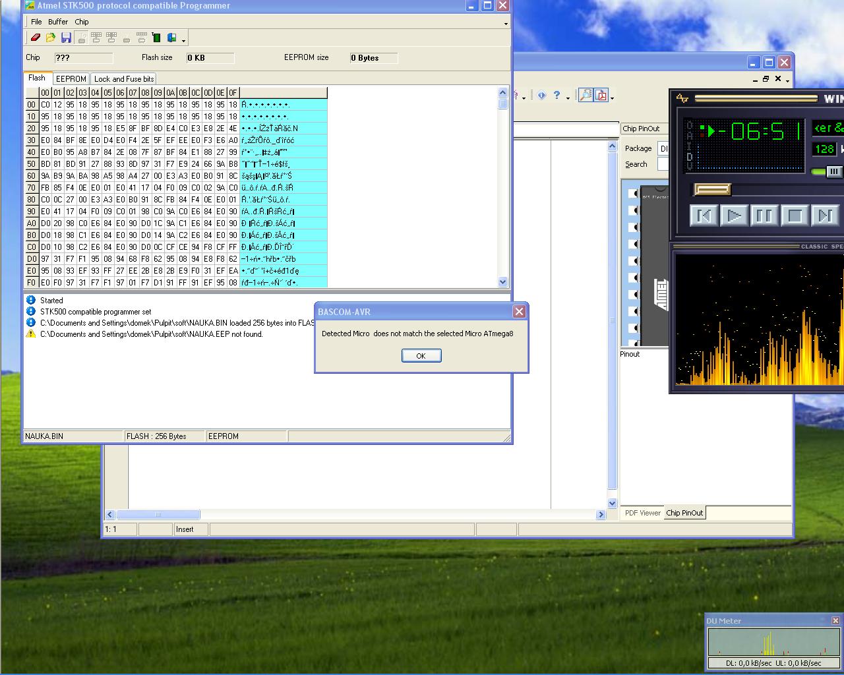
Task: Adjust the Winamp volume slider
Action: coord(833,171)
